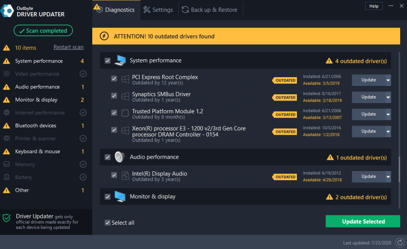Toggle the Select all checkbox
407x249 pixels.
coord(107,223)
